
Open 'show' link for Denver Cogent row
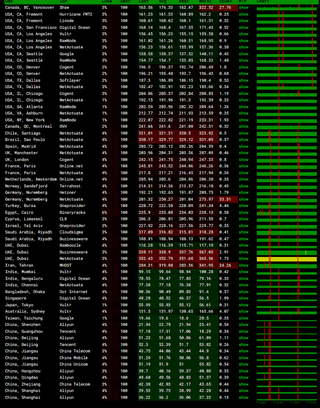(x=244, y=67)
